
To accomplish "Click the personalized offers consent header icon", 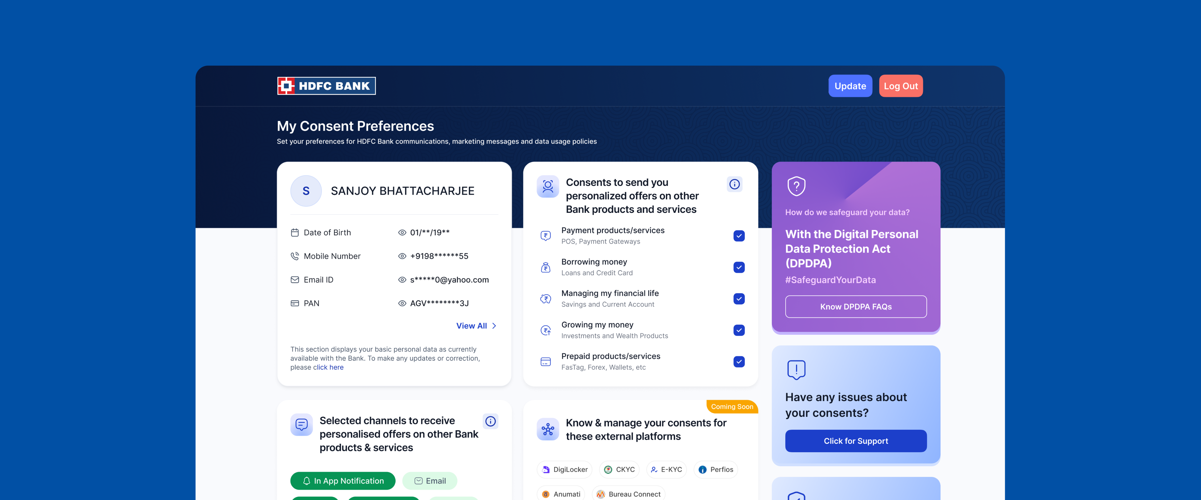I will click(x=548, y=186).
